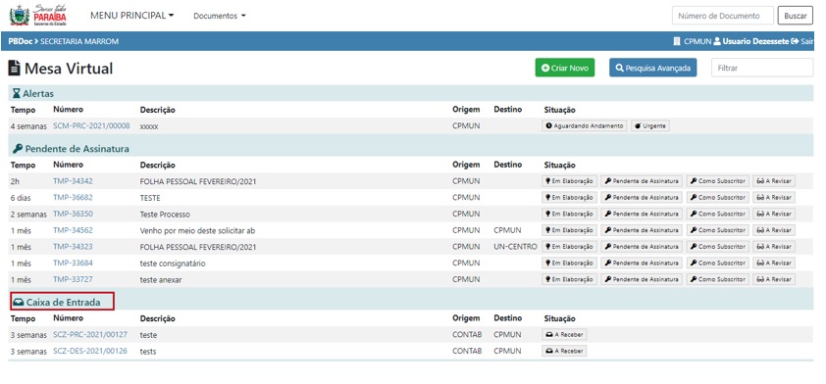Open document SCZ-DES-2021/00126

[90, 351]
